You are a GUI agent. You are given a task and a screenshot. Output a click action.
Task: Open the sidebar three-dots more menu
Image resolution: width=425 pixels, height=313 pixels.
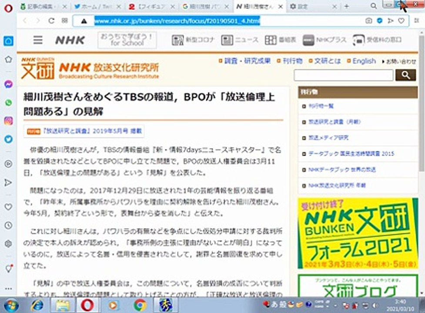tap(8, 289)
